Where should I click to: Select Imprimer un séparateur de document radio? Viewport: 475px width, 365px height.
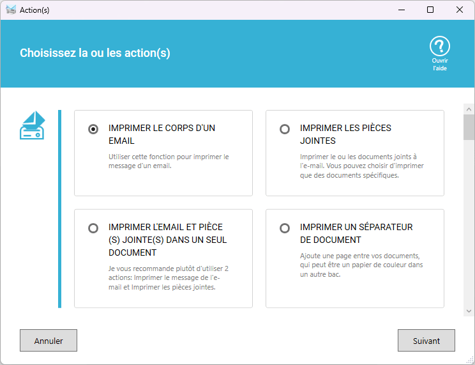285,228
